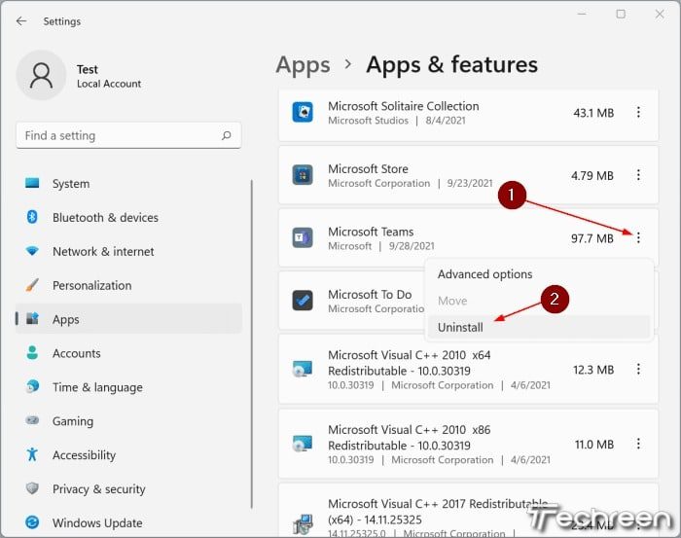Open Personalization settings

click(x=128, y=285)
